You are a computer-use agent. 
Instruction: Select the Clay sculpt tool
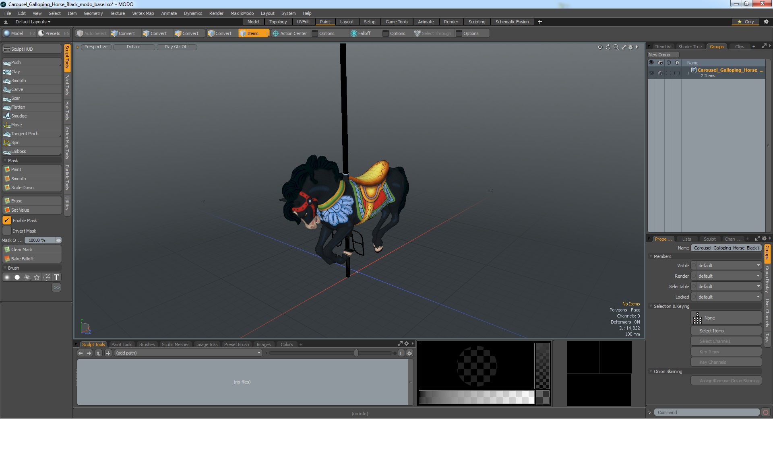(31, 71)
